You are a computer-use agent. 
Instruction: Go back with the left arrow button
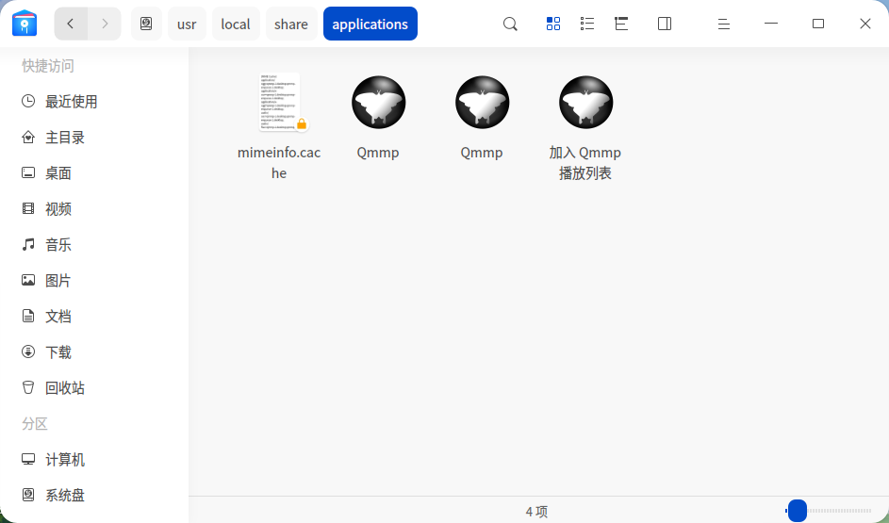coord(71,24)
